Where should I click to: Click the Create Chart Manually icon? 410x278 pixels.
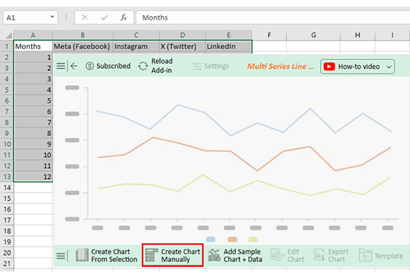coord(151,256)
